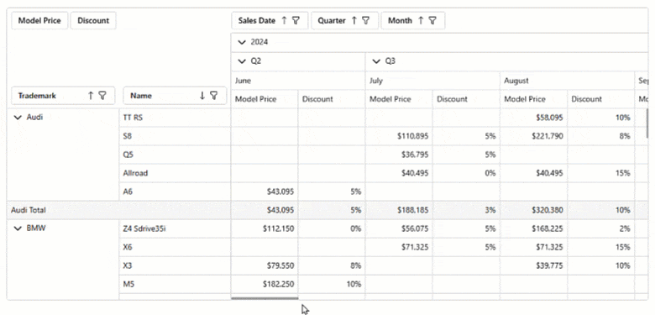Click the Sales Date field chip label

coord(257,20)
